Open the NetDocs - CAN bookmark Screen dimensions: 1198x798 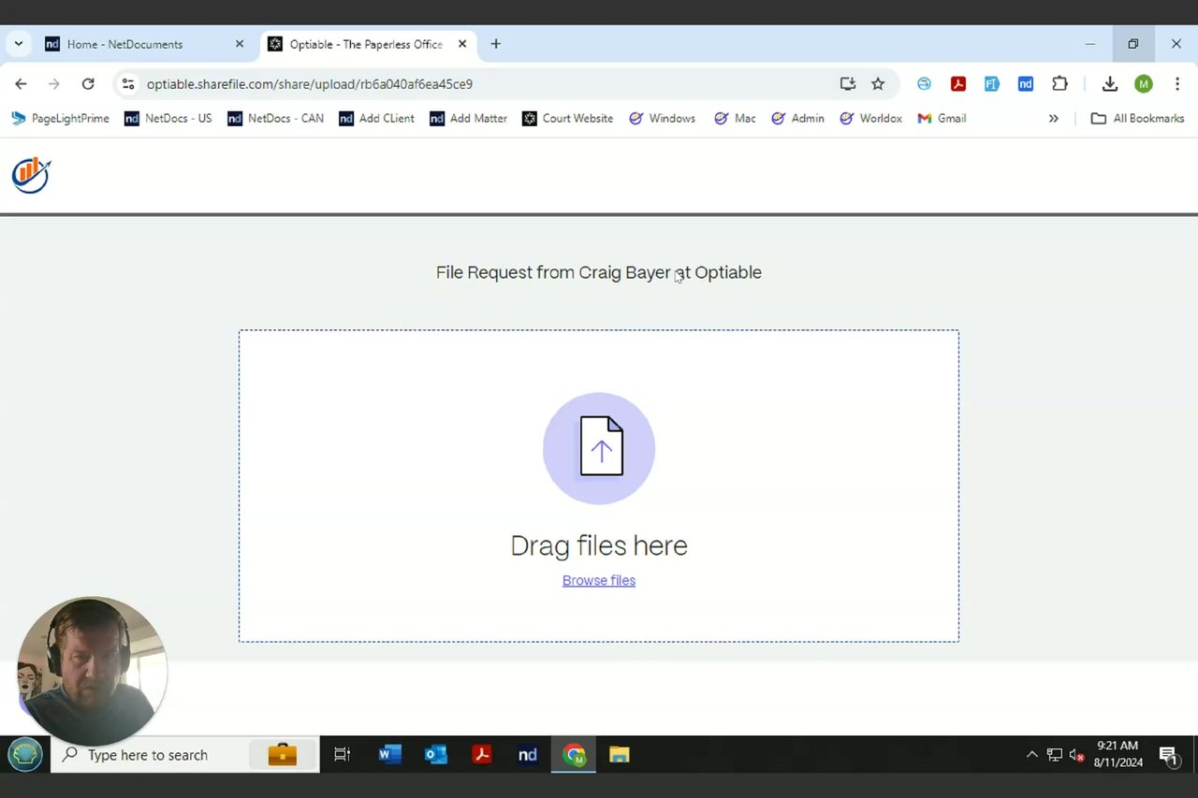(x=276, y=119)
